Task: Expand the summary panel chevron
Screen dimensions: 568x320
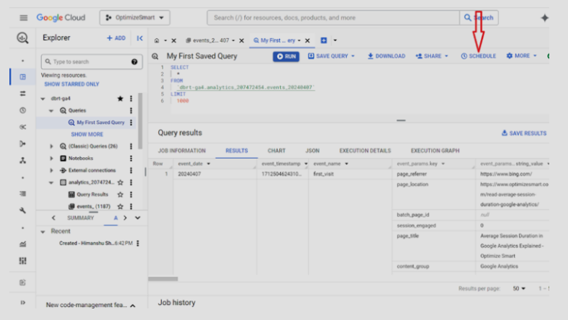Action: [x=138, y=218]
